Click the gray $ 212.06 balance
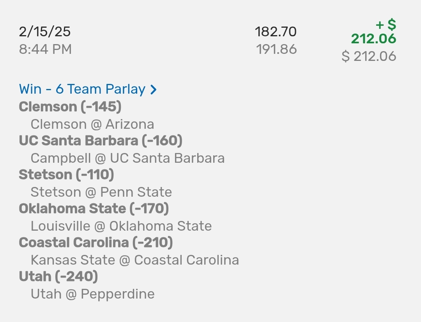This screenshot has width=421, height=322. click(369, 56)
